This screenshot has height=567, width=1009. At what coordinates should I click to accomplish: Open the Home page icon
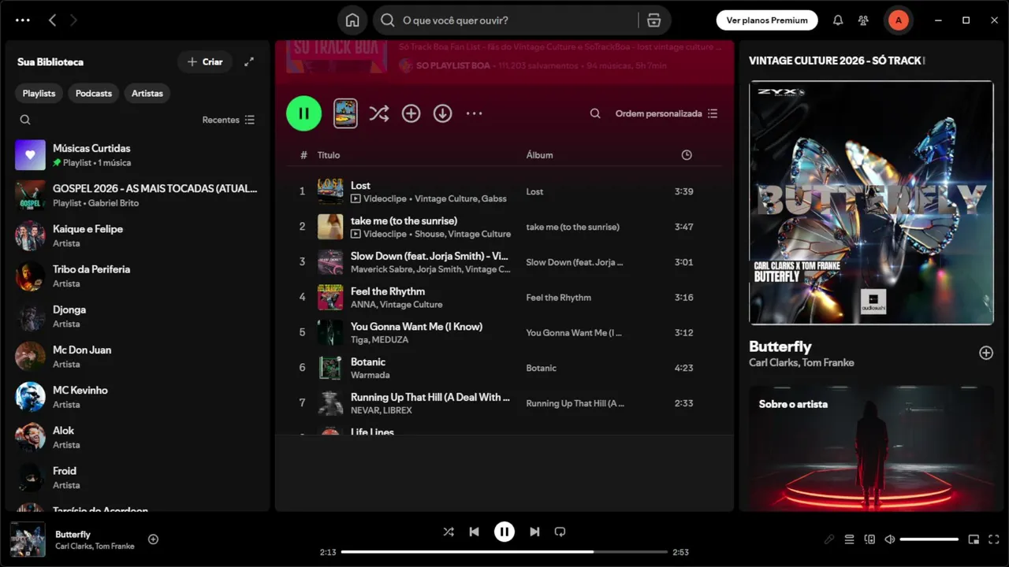(x=352, y=20)
